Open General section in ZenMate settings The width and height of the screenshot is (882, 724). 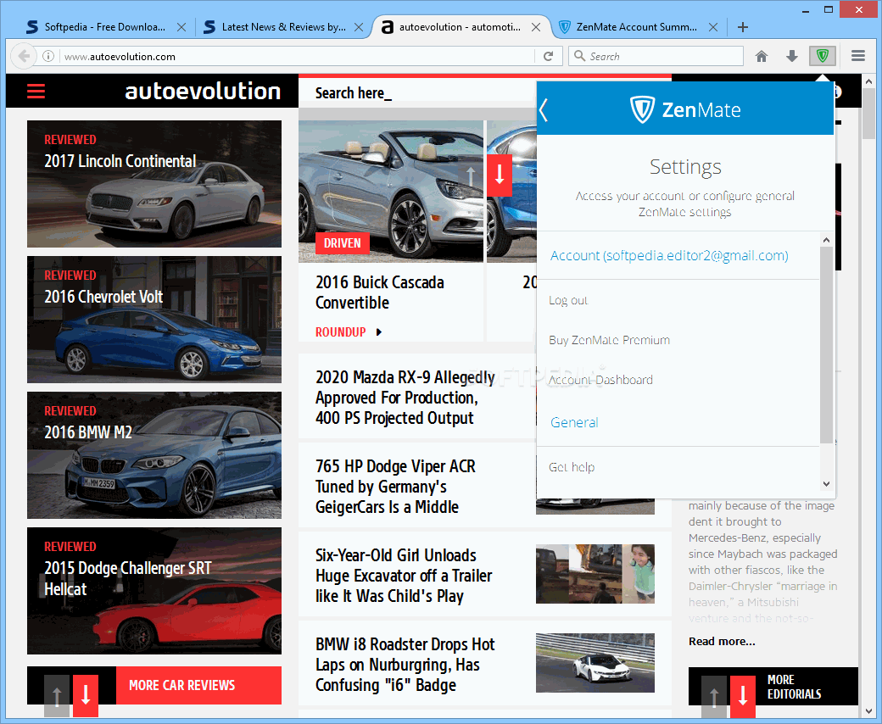click(x=574, y=422)
